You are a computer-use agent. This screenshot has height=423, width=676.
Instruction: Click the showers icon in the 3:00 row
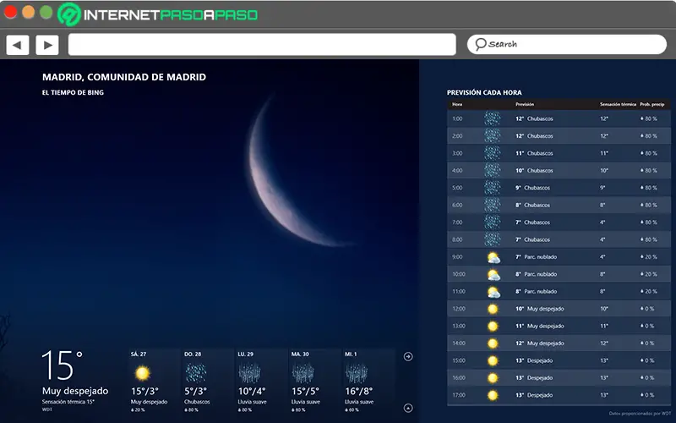[493, 153]
